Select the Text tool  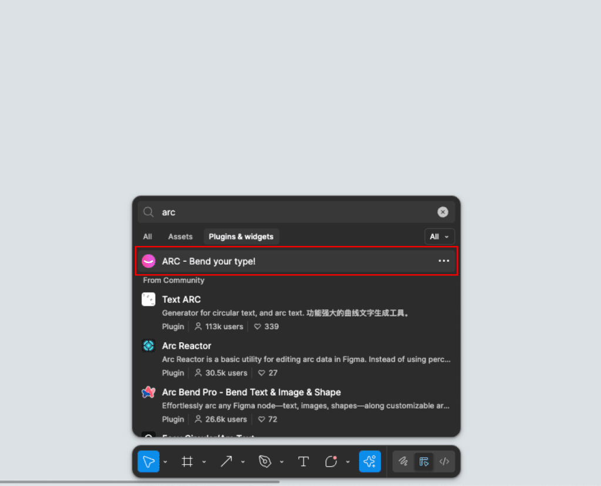303,461
